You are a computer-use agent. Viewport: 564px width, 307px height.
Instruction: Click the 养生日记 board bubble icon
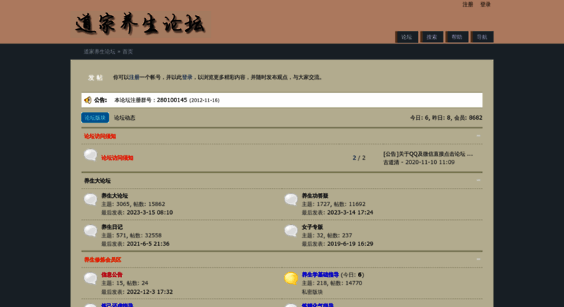(x=90, y=231)
